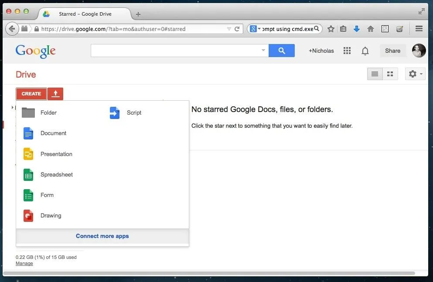The height and width of the screenshot is (282, 433).
Task: Open the notifications bell
Action: point(365,51)
